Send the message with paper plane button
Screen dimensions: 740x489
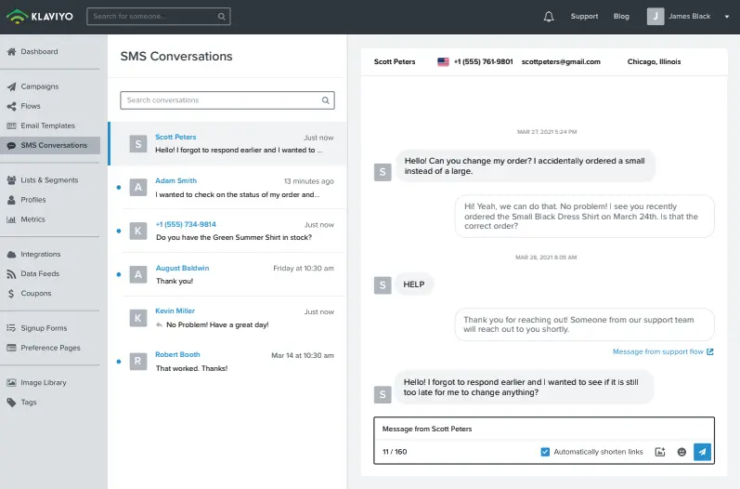(x=702, y=452)
